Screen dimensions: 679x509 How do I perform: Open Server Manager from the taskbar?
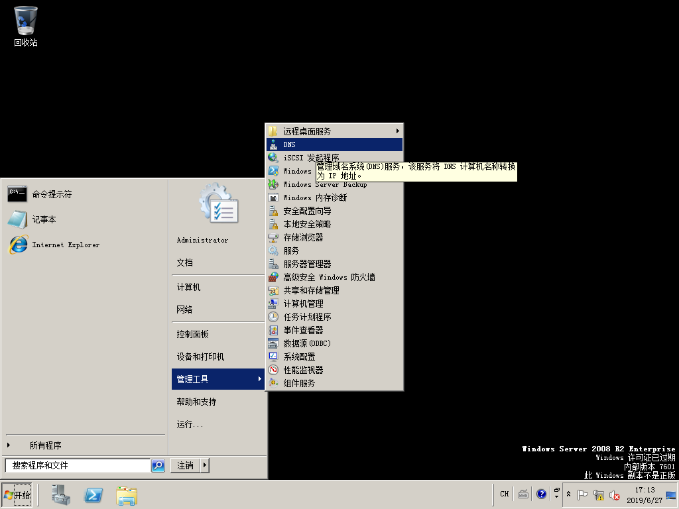(x=60, y=495)
